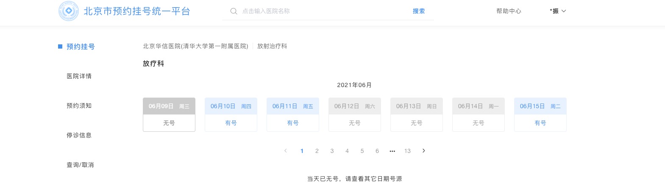Click 无号 under 06月13日
Viewport: 665px width, 188px height.
417,123
